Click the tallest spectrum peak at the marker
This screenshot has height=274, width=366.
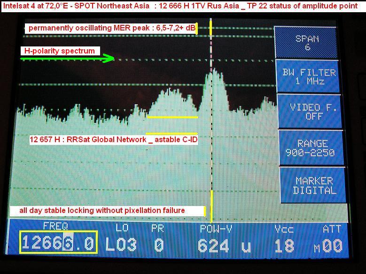212,71
